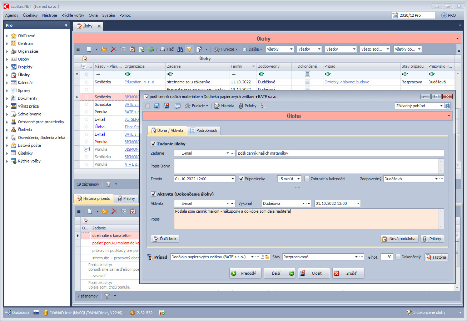467x321 pixels.
Task: Click the binoculars search icon
Action: pyautogui.click(x=180, y=49)
